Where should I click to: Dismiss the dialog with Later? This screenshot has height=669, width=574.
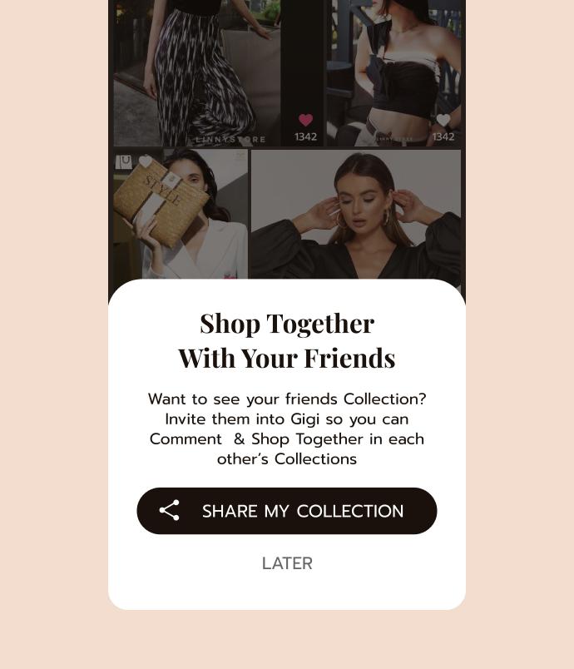pyautogui.click(x=287, y=563)
